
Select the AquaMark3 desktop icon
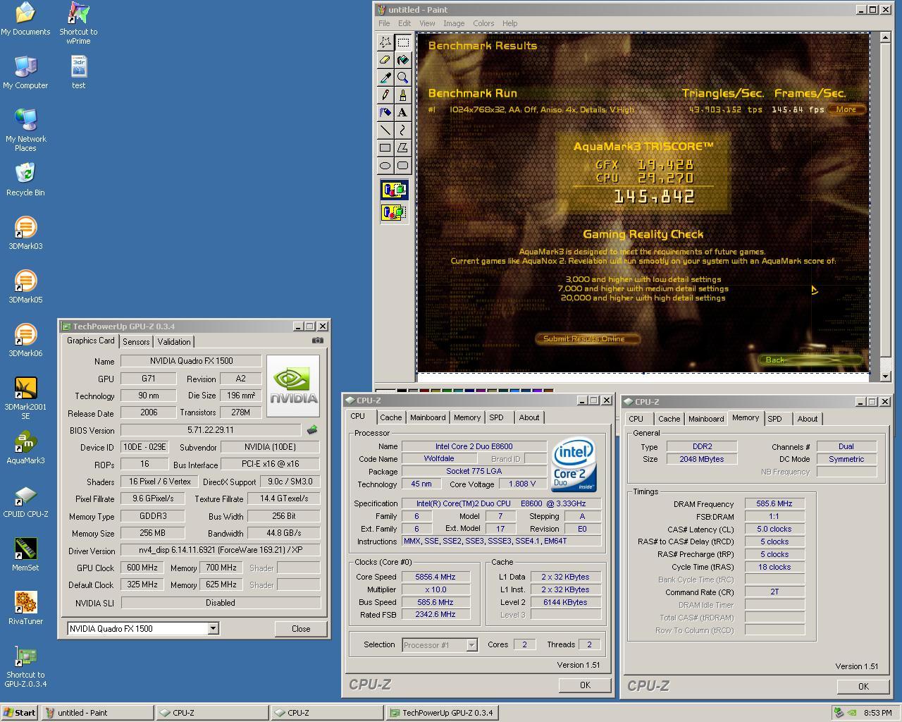[x=25, y=448]
